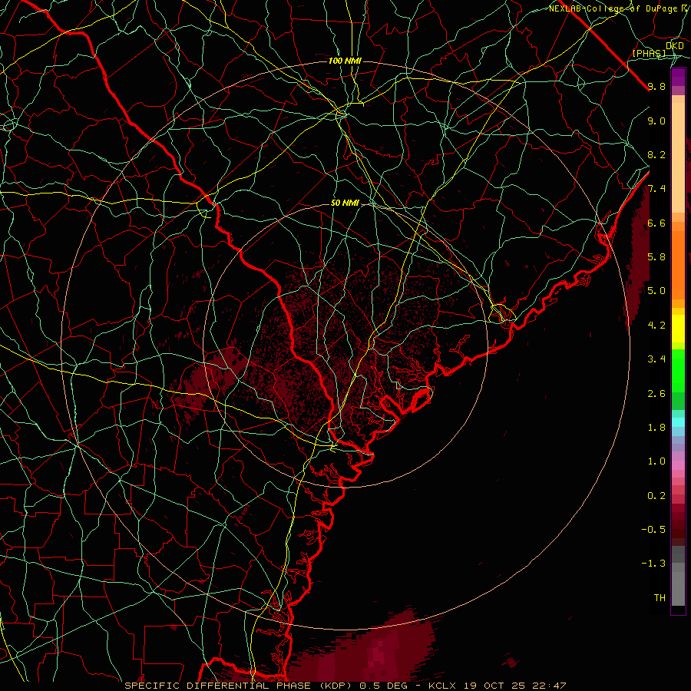
Task: Click the [PHAS] units label
Action: pos(649,53)
